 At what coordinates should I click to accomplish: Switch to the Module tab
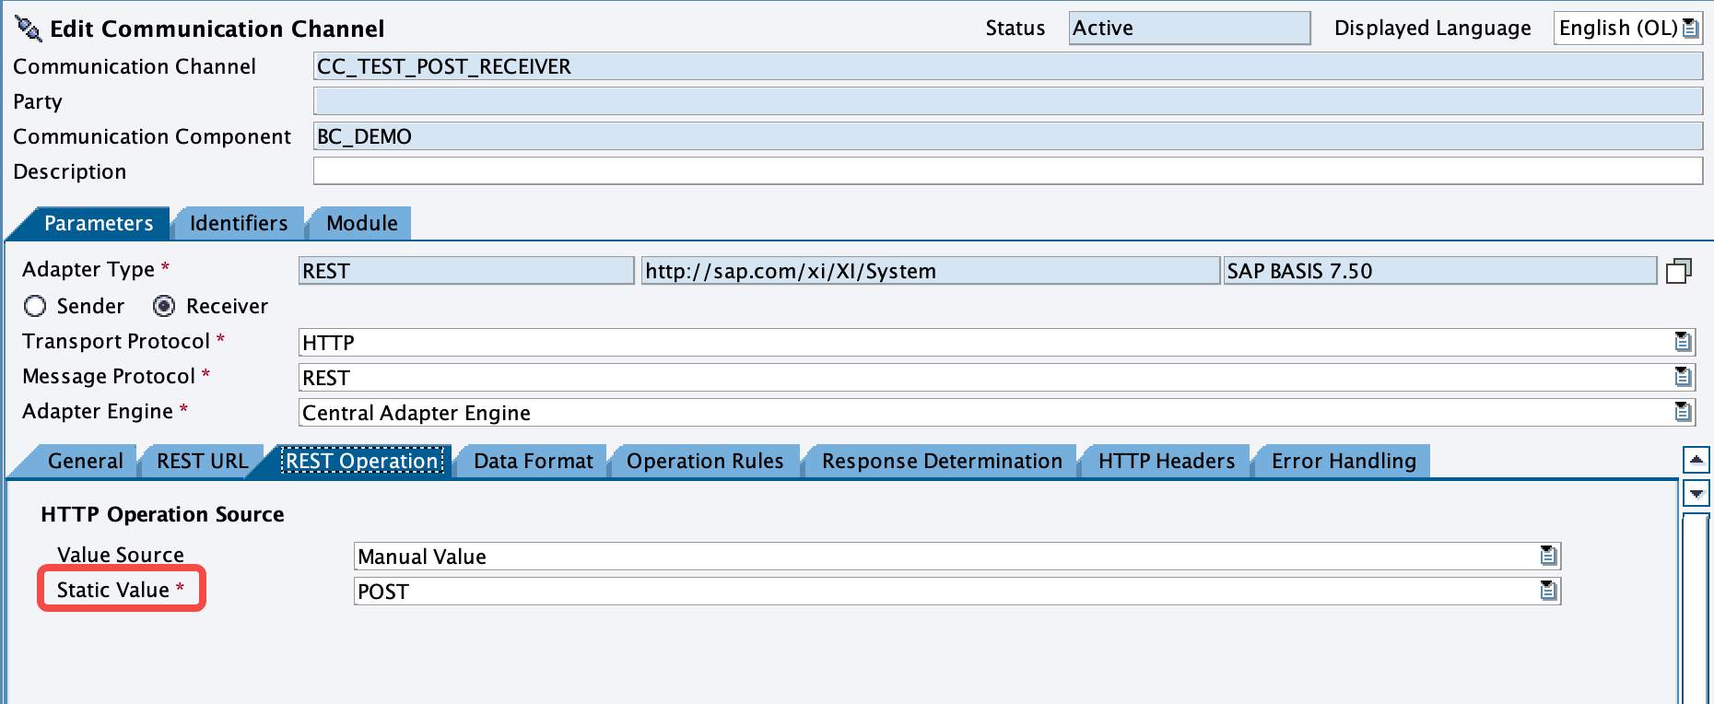(361, 223)
